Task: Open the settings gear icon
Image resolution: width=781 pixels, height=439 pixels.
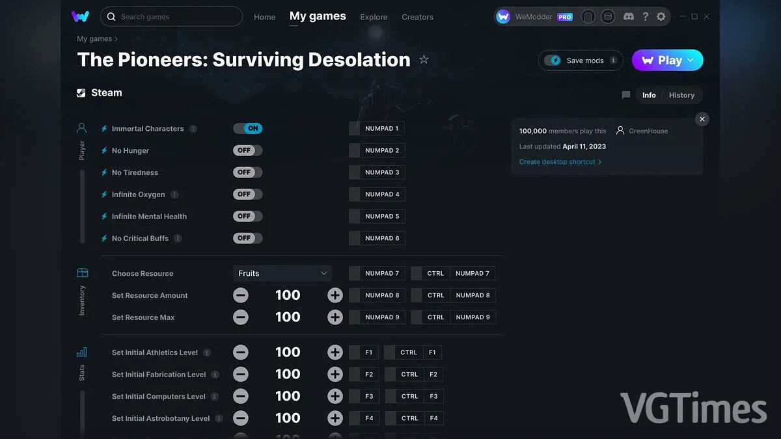Action: 661,16
